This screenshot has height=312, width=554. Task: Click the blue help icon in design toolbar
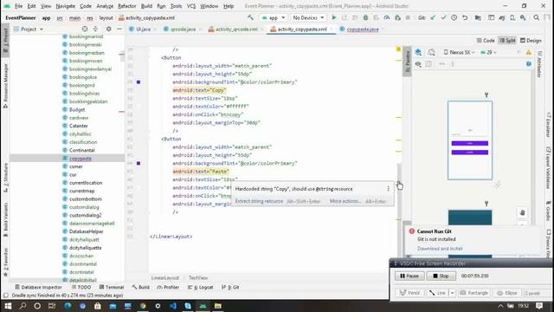pyautogui.click(x=529, y=64)
